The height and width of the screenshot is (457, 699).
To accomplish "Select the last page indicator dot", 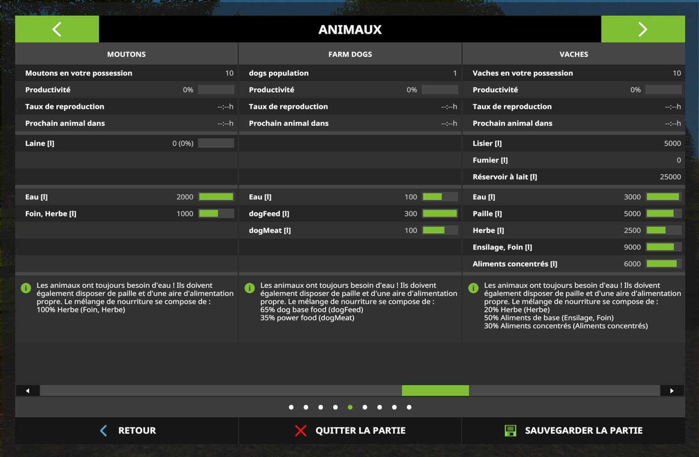I will click(409, 407).
